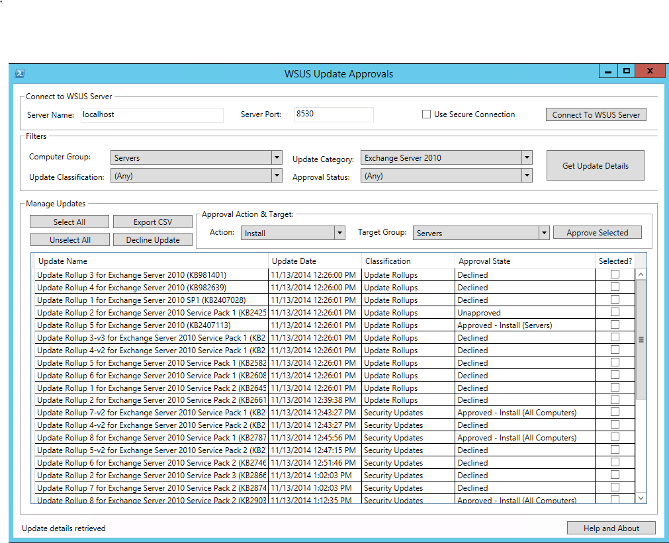
Task: Select row Update Rollup 6 Service Pack 1 (KB2608
Action: 335,376
